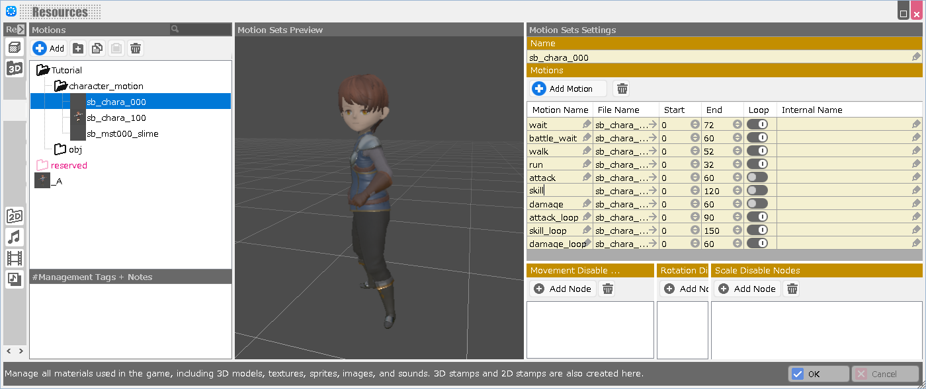Select the music note sound category
This screenshot has height=389, width=926.
(x=15, y=237)
